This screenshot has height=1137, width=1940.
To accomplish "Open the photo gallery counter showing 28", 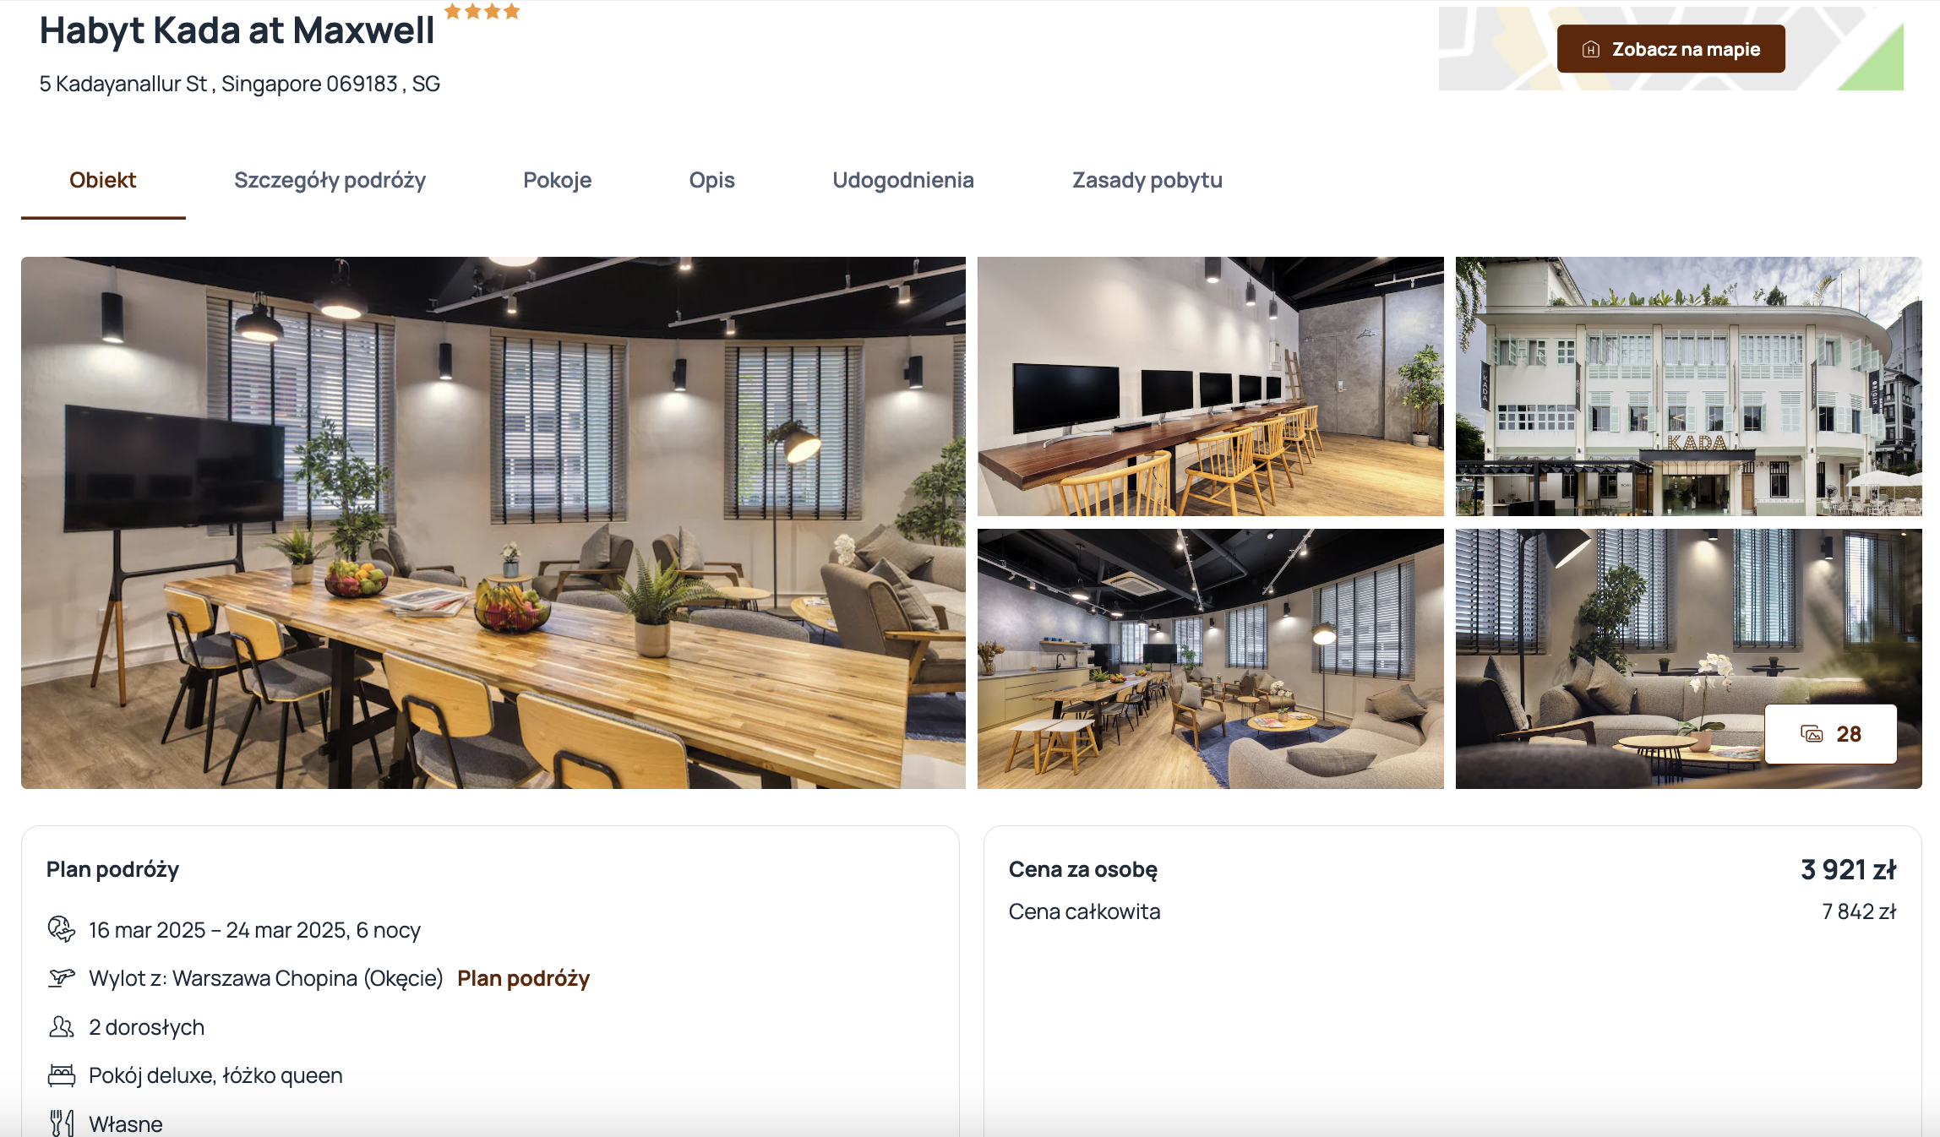I will click(x=1830, y=734).
